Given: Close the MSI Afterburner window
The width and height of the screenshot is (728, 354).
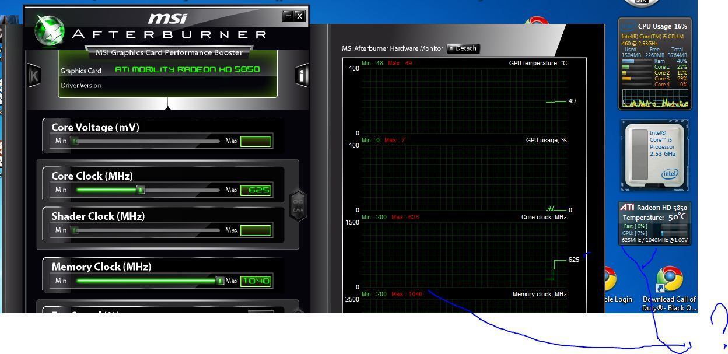Looking at the screenshot, I should point(300,16).
